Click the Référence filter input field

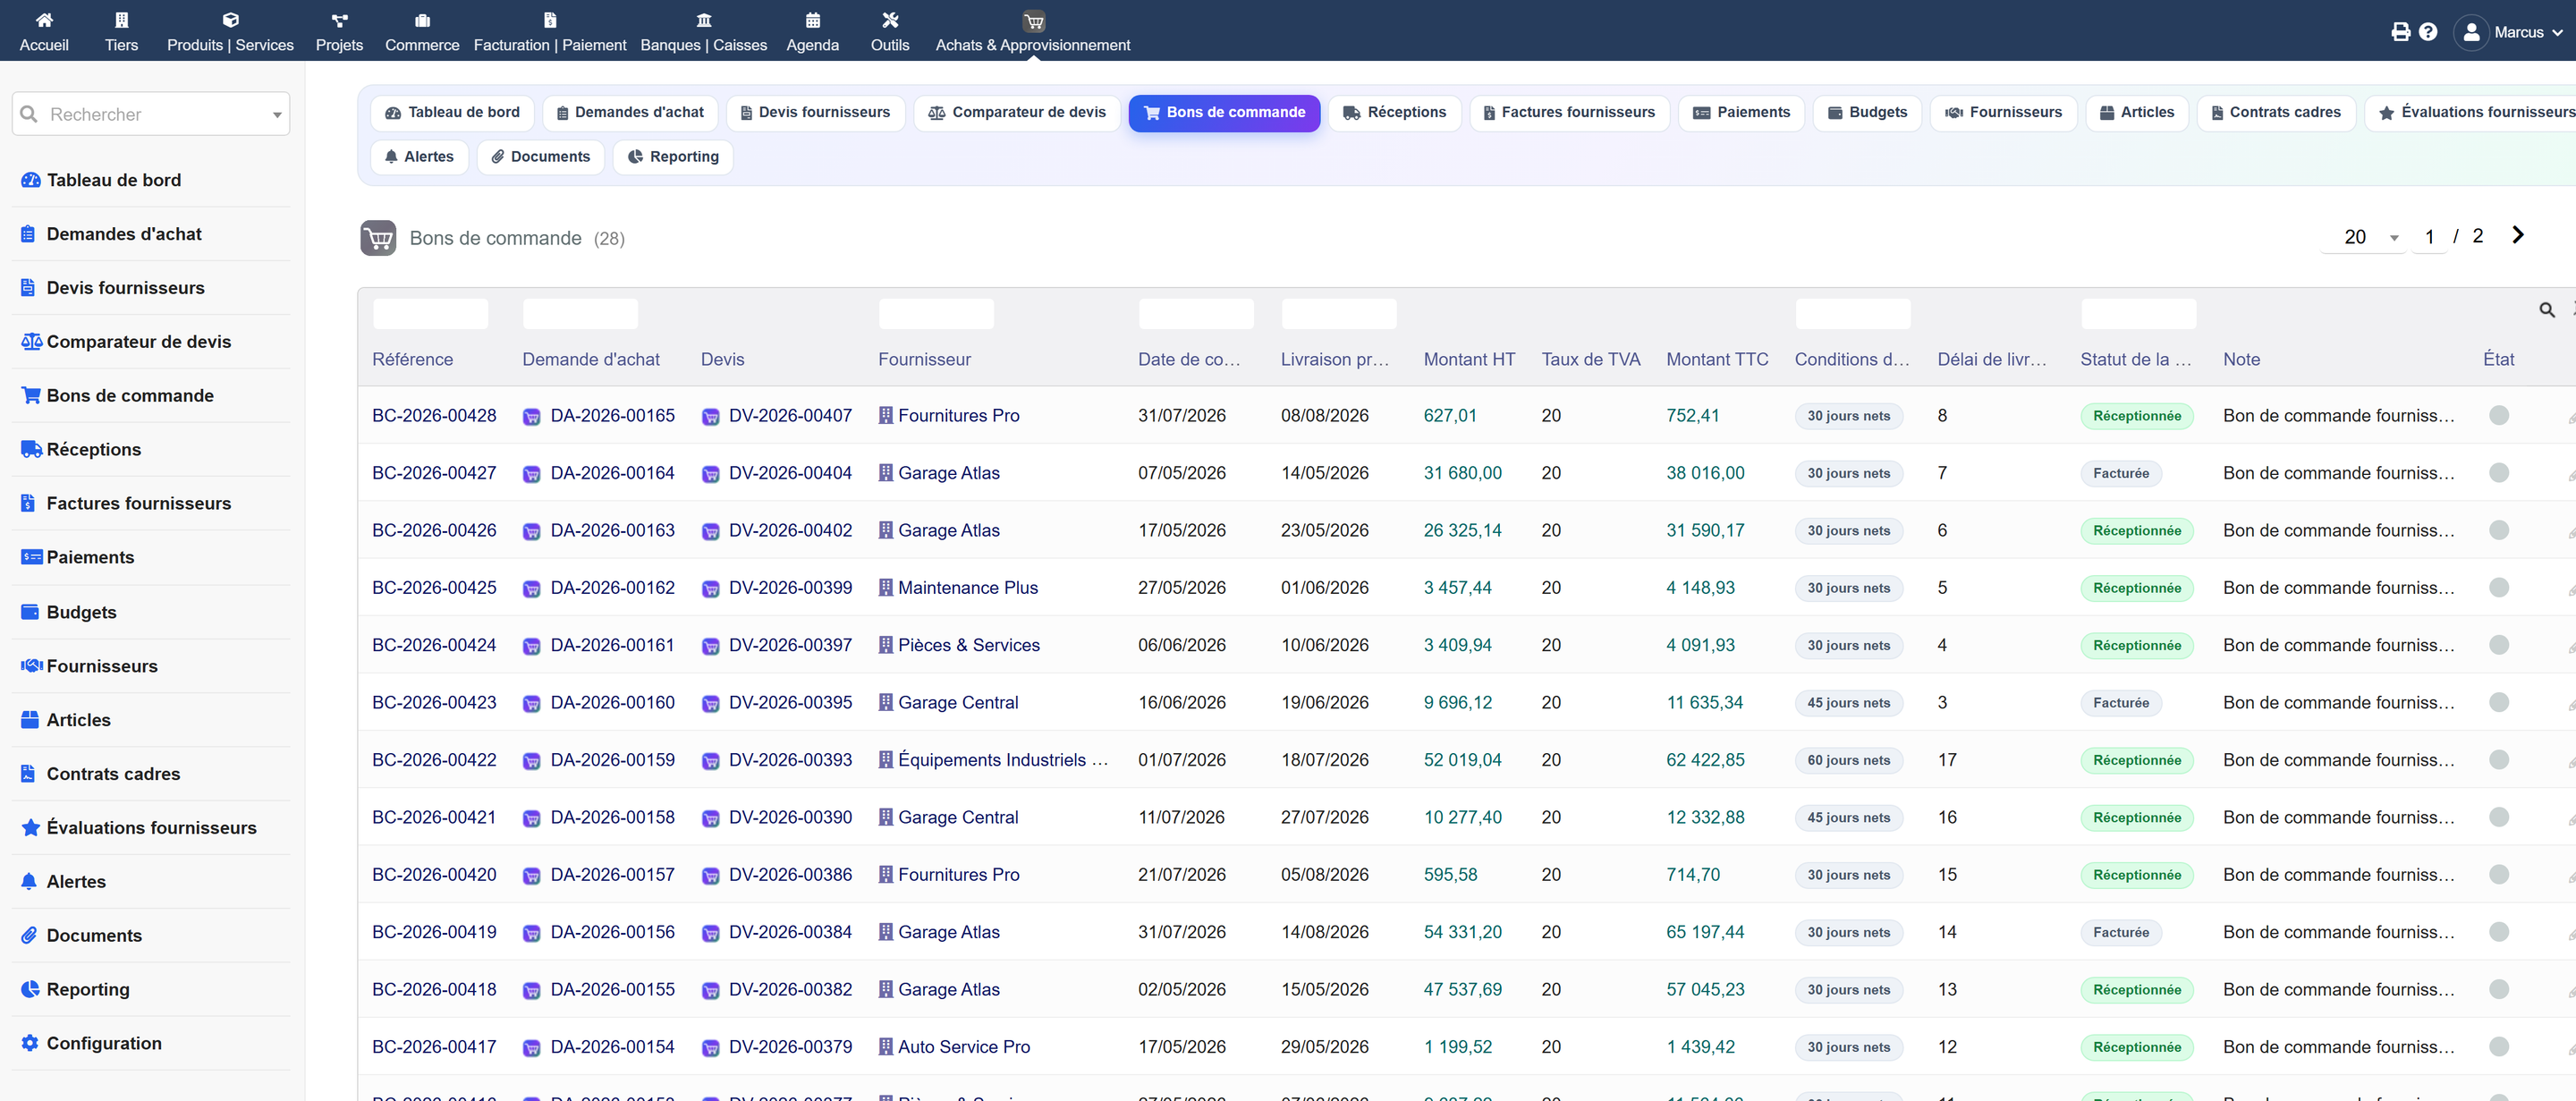tap(430, 314)
